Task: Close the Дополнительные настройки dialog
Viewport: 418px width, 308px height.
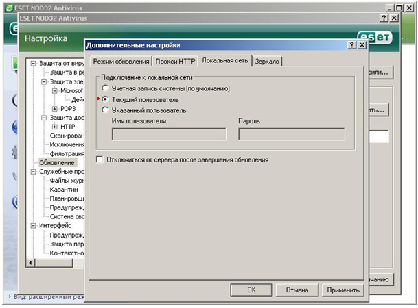Action: coord(362,45)
